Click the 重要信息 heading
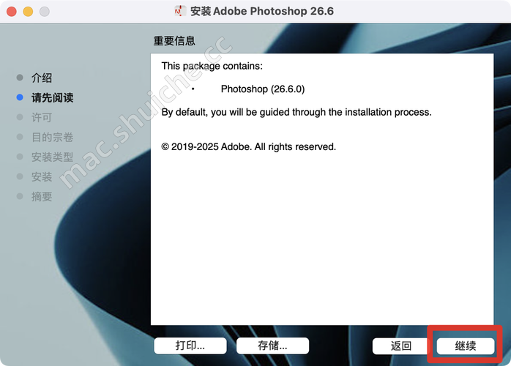511x366 pixels. coord(174,41)
